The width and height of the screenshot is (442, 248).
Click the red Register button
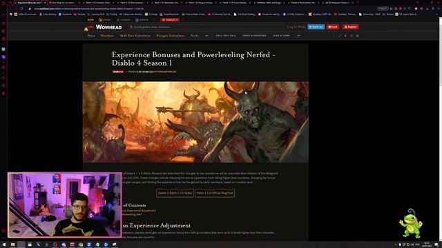pyautogui.click(x=351, y=27)
